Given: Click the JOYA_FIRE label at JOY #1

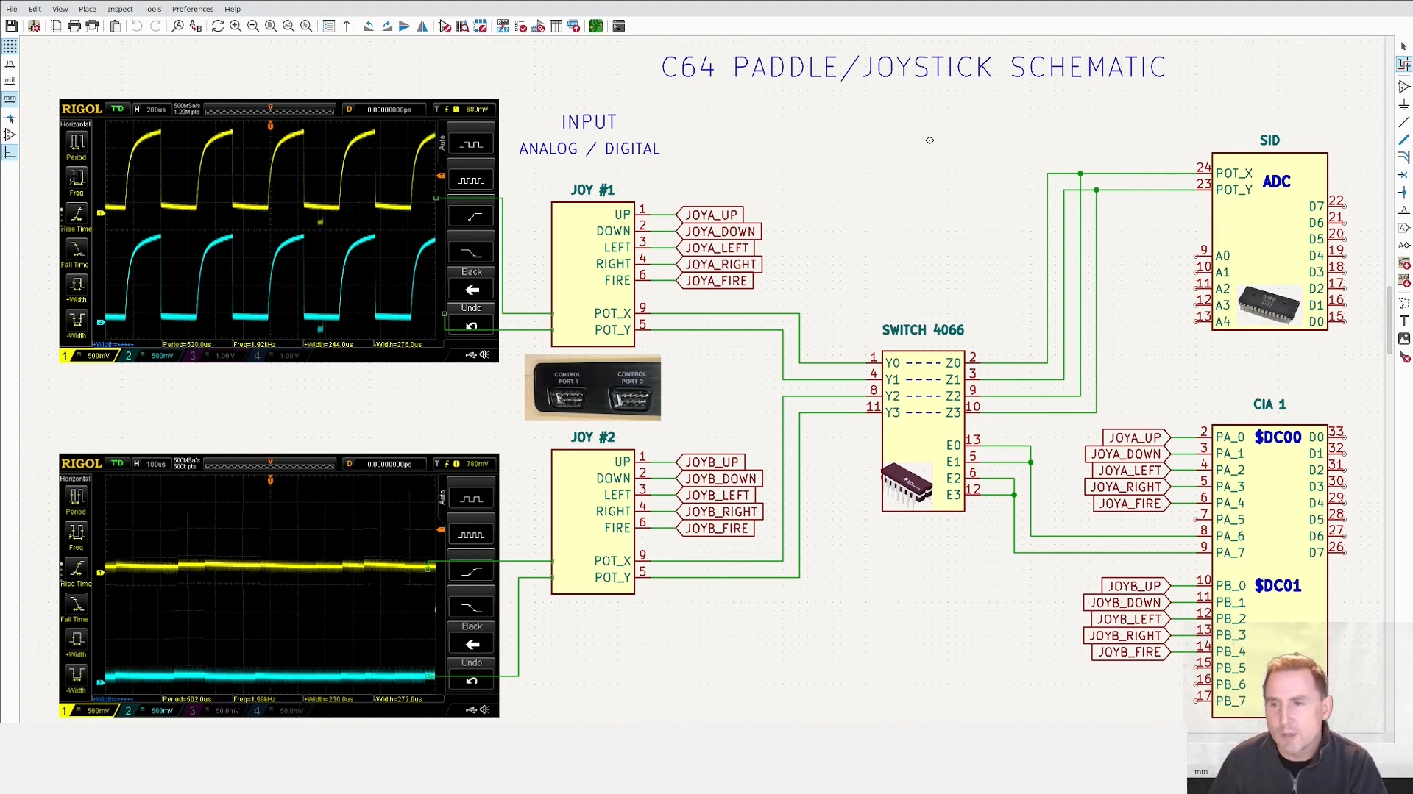Looking at the screenshot, I should tap(715, 281).
